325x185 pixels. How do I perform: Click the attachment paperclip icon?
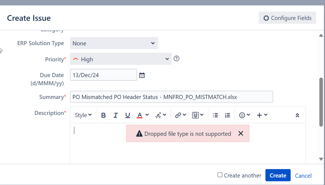pos(195,115)
